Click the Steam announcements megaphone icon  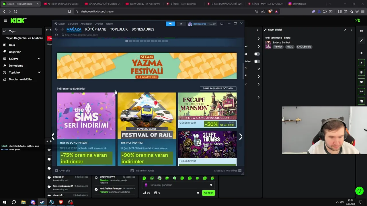coord(170,24)
